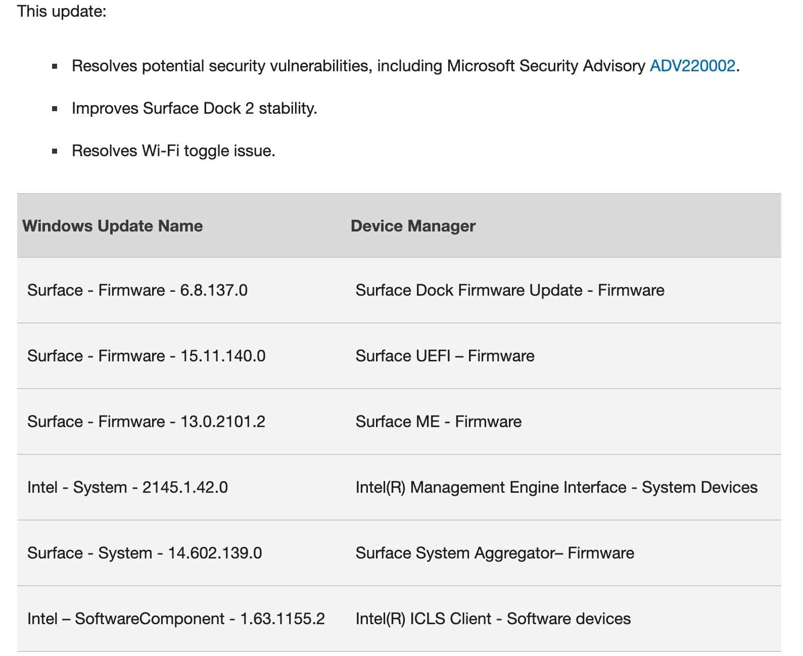
Task: Select cell 'Intel - System - 2145.1.42.0'
Action: point(127,487)
